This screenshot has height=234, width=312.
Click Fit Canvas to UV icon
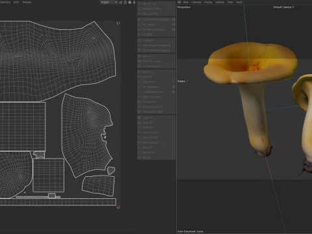click(139, 66)
